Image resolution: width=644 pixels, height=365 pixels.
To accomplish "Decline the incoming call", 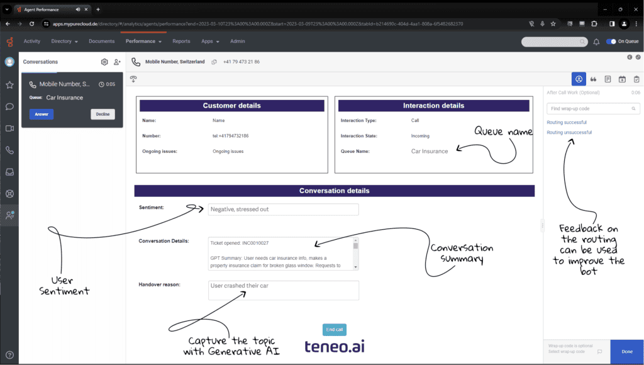I will (103, 114).
